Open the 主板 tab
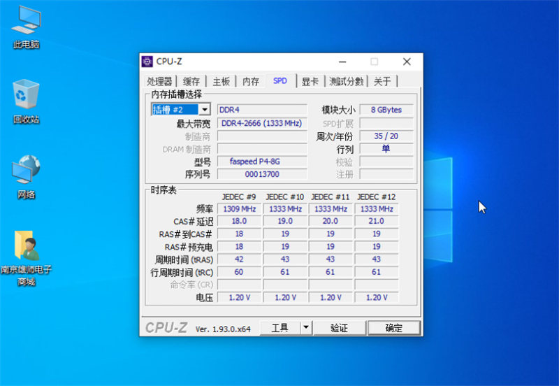The height and width of the screenshot is (386, 559). point(222,81)
